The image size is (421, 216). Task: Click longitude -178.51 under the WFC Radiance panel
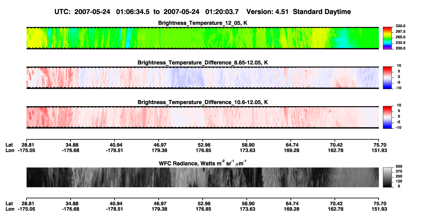(115, 209)
